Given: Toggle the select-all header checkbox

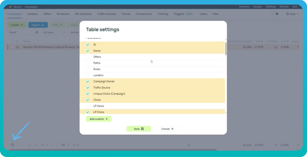Looking at the screenshot, I should tap(12, 41).
